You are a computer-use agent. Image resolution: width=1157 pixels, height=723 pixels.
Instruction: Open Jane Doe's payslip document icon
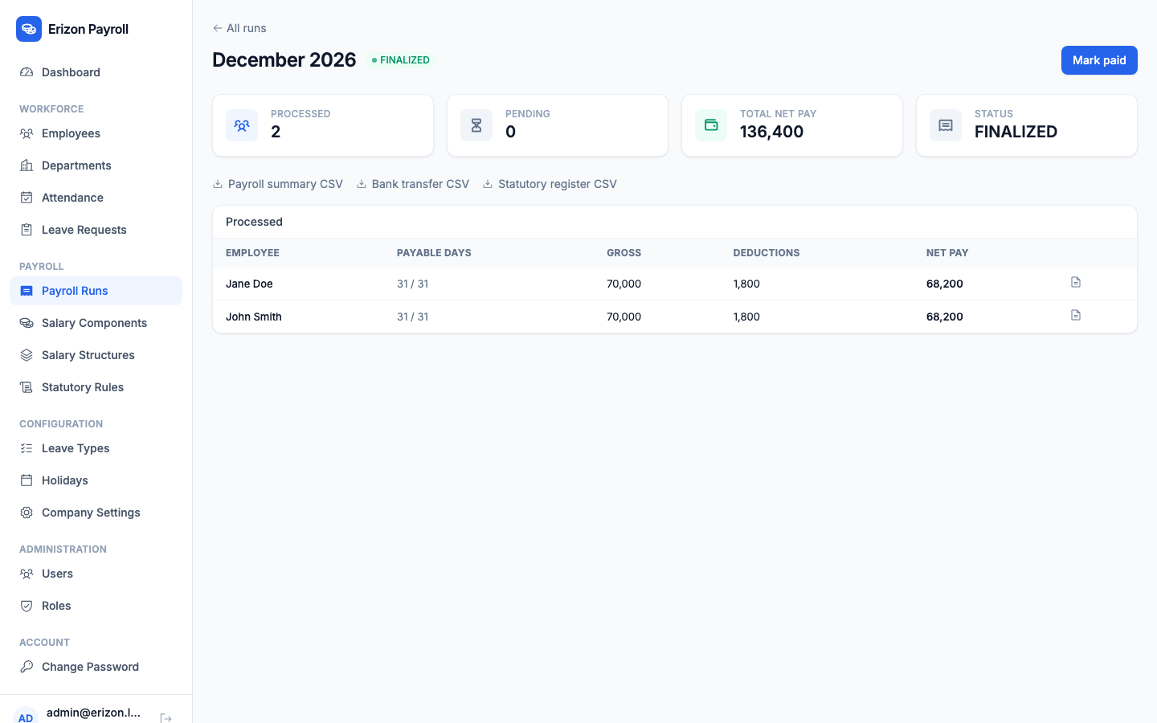[x=1076, y=282]
